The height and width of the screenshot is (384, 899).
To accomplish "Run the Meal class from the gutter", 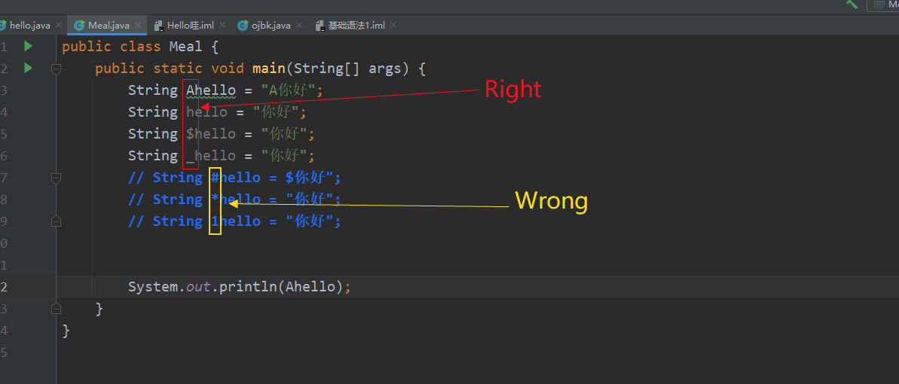I will (x=28, y=47).
